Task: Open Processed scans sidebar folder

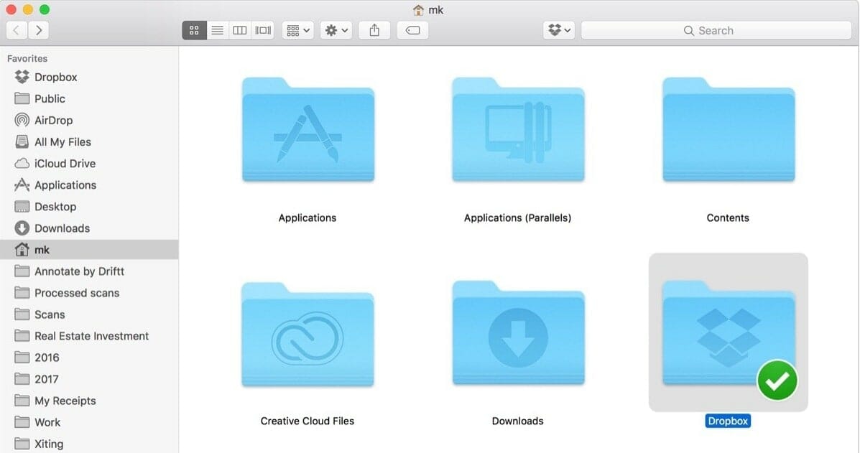Action: (x=89, y=293)
